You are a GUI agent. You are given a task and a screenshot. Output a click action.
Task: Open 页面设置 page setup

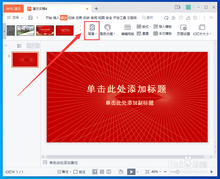click(x=184, y=30)
